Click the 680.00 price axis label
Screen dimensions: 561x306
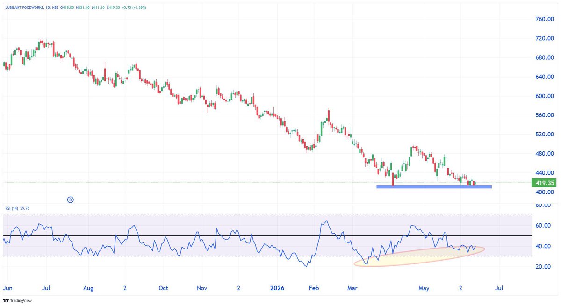click(x=545, y=57)
